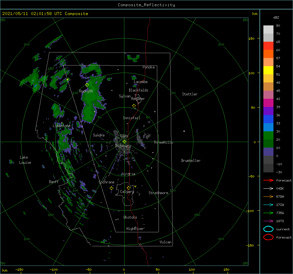Select orange swatch between 60 and 57 dBZ
The height and width of the screenshot is (274, 293).
pyautogui.click(x=268, y=54)
